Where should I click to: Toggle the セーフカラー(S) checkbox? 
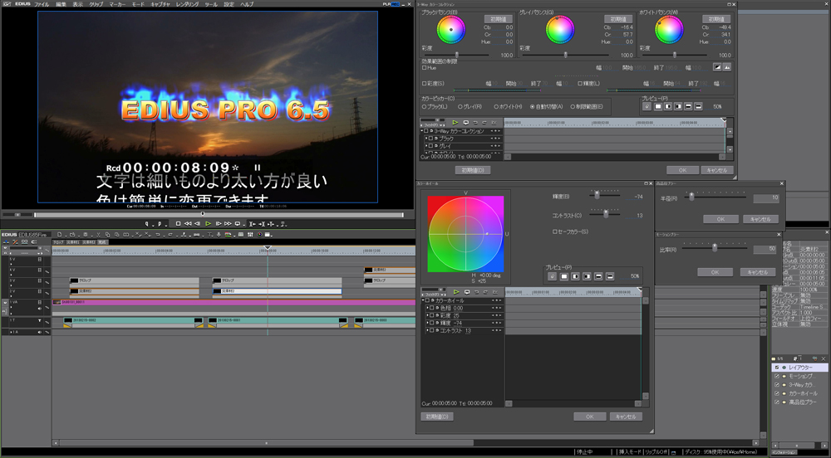click(555, 231)
